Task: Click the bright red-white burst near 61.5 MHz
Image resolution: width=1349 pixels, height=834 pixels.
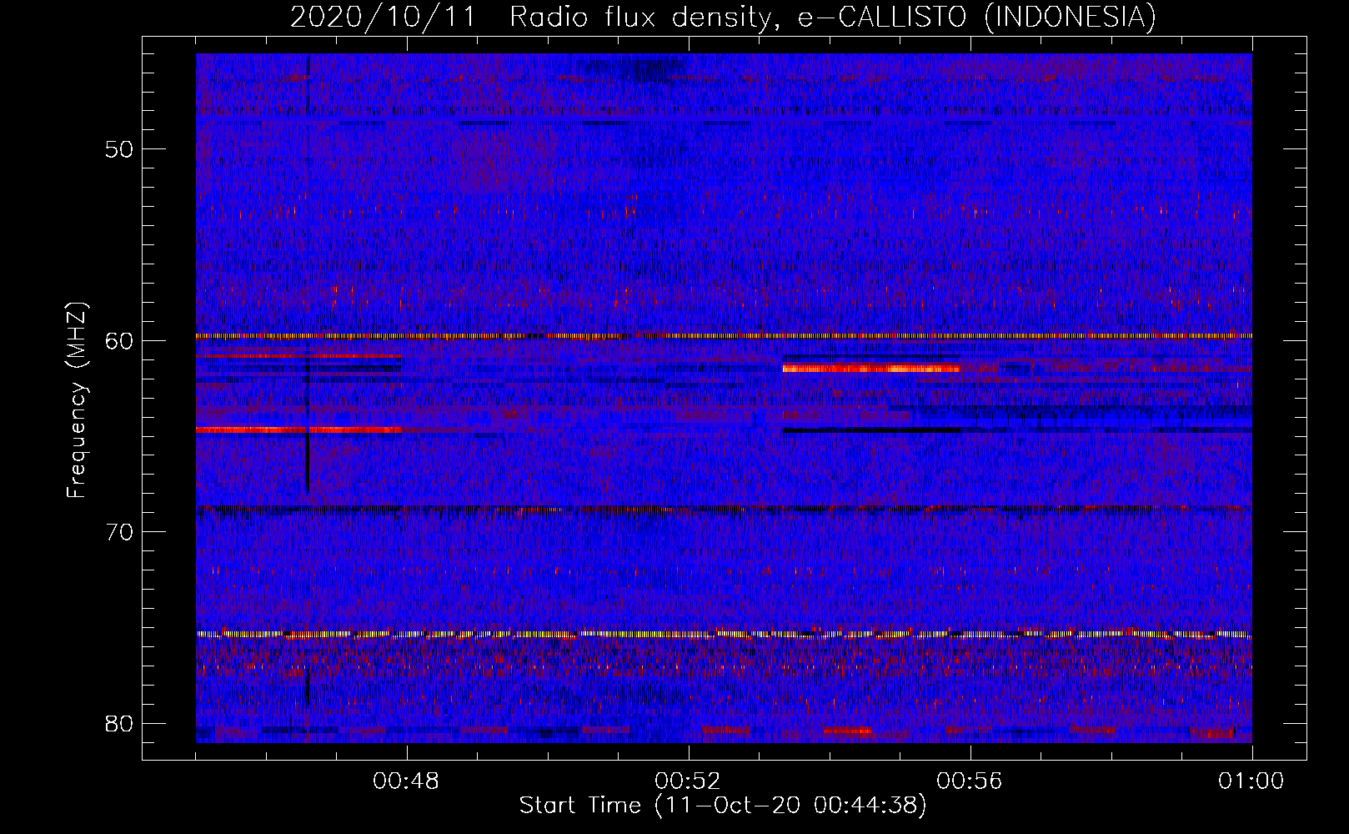Action: coord(871,368)
